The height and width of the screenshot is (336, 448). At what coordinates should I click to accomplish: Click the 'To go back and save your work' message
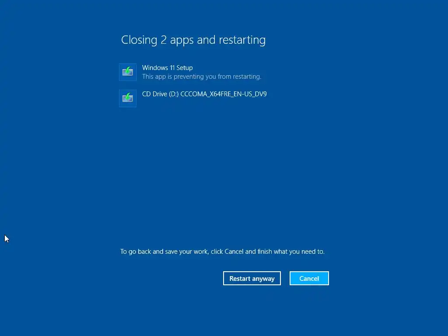click(222, 252)
